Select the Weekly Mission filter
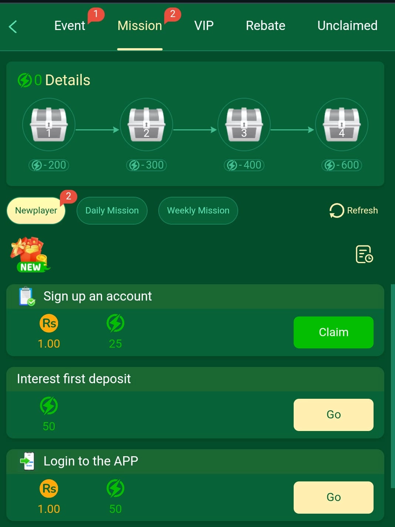Viewport: 395px width, 527px height. [198, 211]
